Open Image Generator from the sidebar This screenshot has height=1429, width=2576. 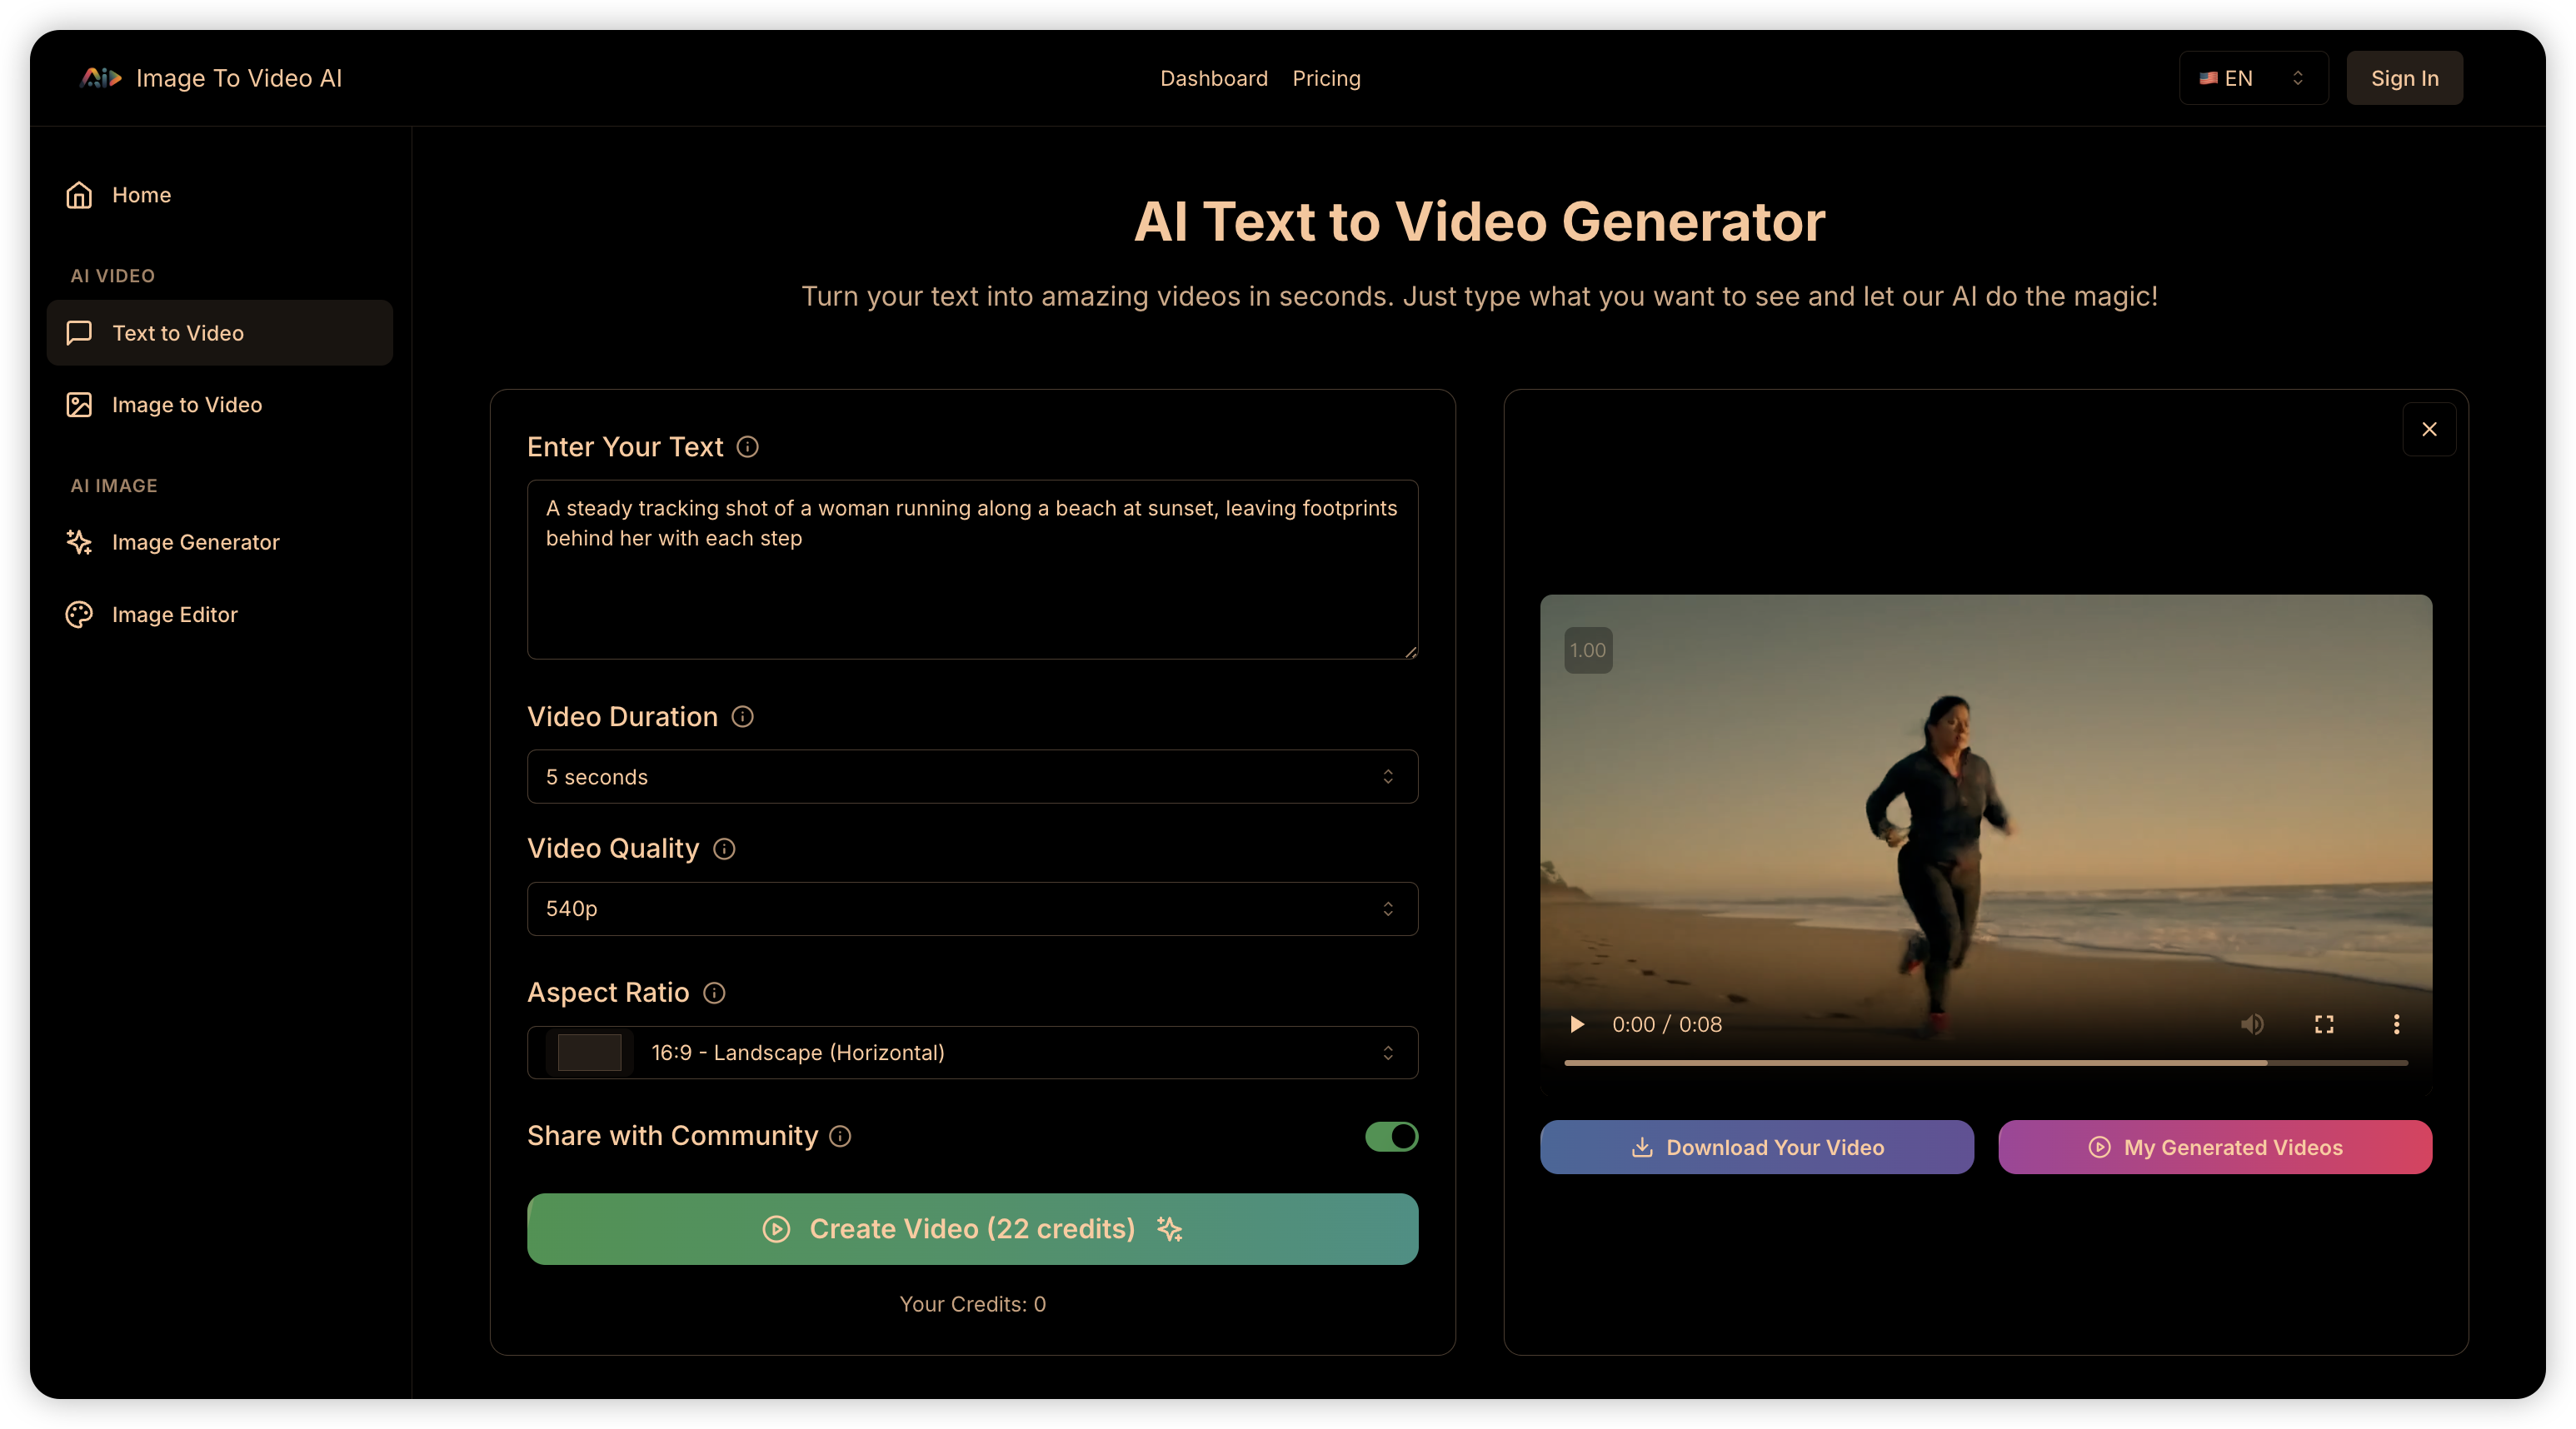pos(195,541)
